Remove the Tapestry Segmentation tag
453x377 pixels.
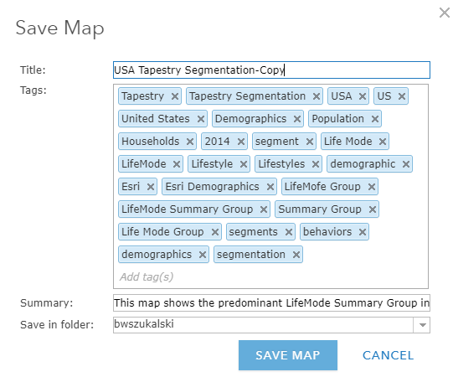click(x=317, y=96)
